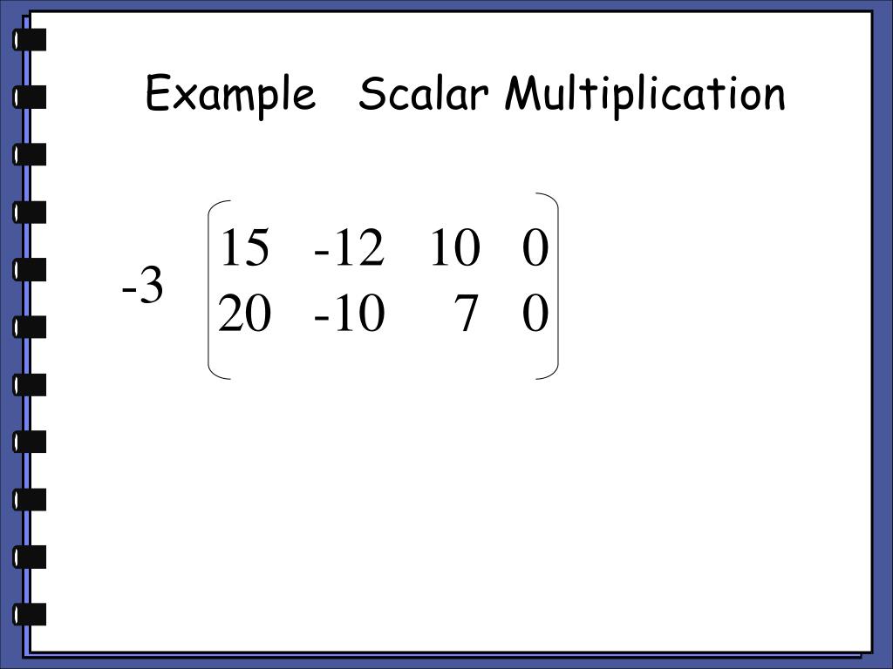Select the zero in the matrix's first row
This screenshot has height=669, width=893.
(x=535, y=247)
